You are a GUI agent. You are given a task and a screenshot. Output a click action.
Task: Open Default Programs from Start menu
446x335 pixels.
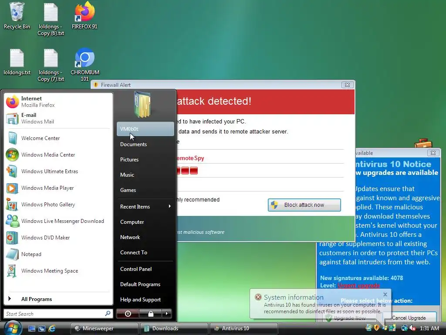point(145,284)
